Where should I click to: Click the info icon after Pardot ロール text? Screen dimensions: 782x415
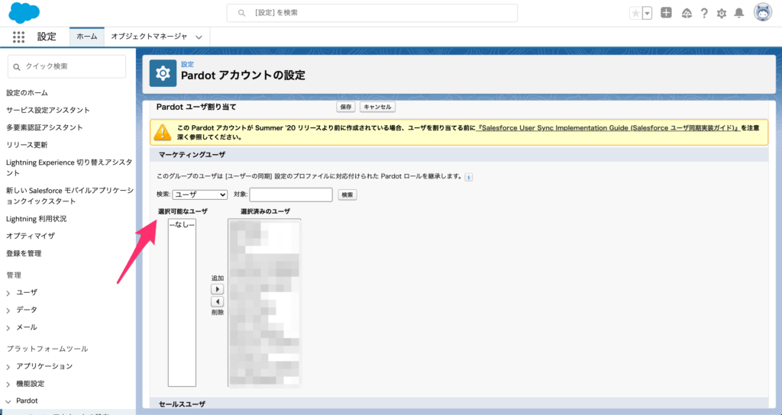[468, 177]
